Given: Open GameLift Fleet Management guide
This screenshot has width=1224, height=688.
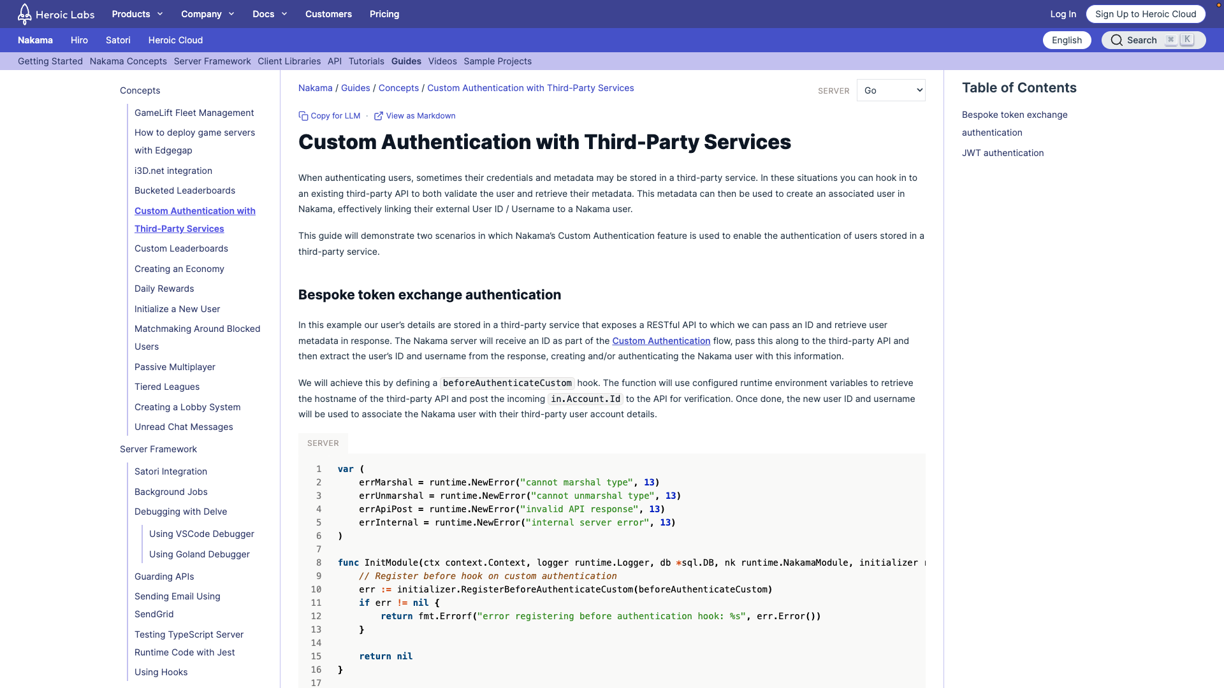Looking at the screenshot, I should coord(194,113).
